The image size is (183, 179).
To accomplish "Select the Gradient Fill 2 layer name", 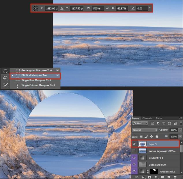I will pyautogui.click(x=167, y=172).
